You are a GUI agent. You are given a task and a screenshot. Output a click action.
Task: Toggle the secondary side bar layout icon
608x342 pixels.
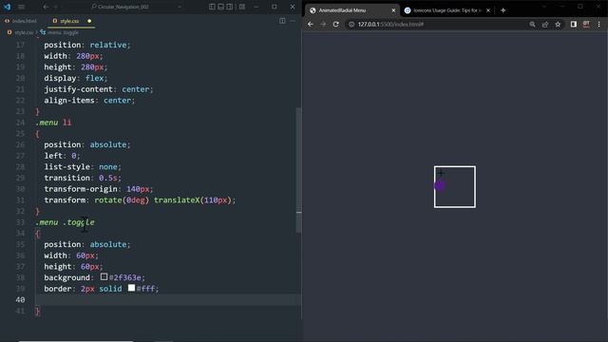point(230,7)
